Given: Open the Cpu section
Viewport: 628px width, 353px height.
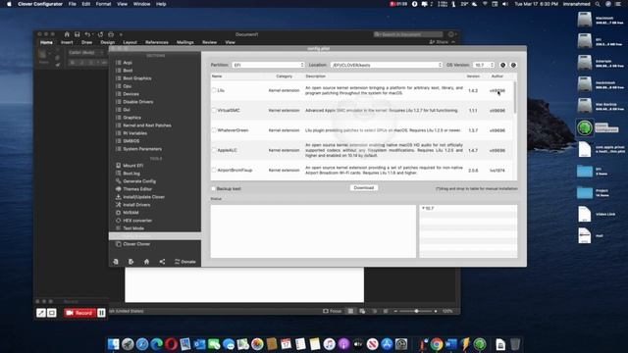Looking at the screenshot, I should click(127, 86).
